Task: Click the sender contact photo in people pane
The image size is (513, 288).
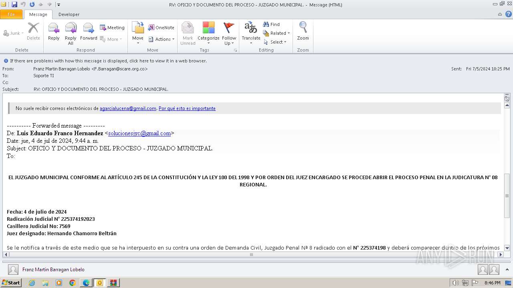Action: 13,270
